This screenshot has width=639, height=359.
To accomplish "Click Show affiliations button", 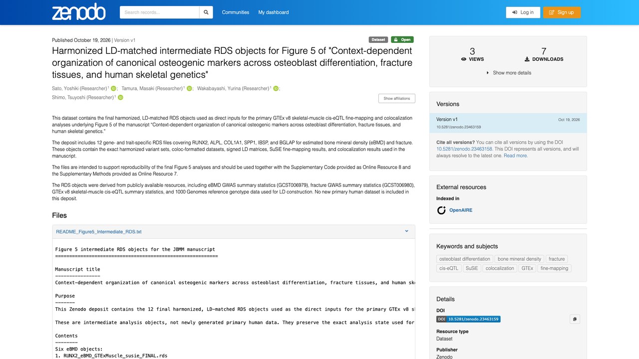I will (x=397, y=98).
